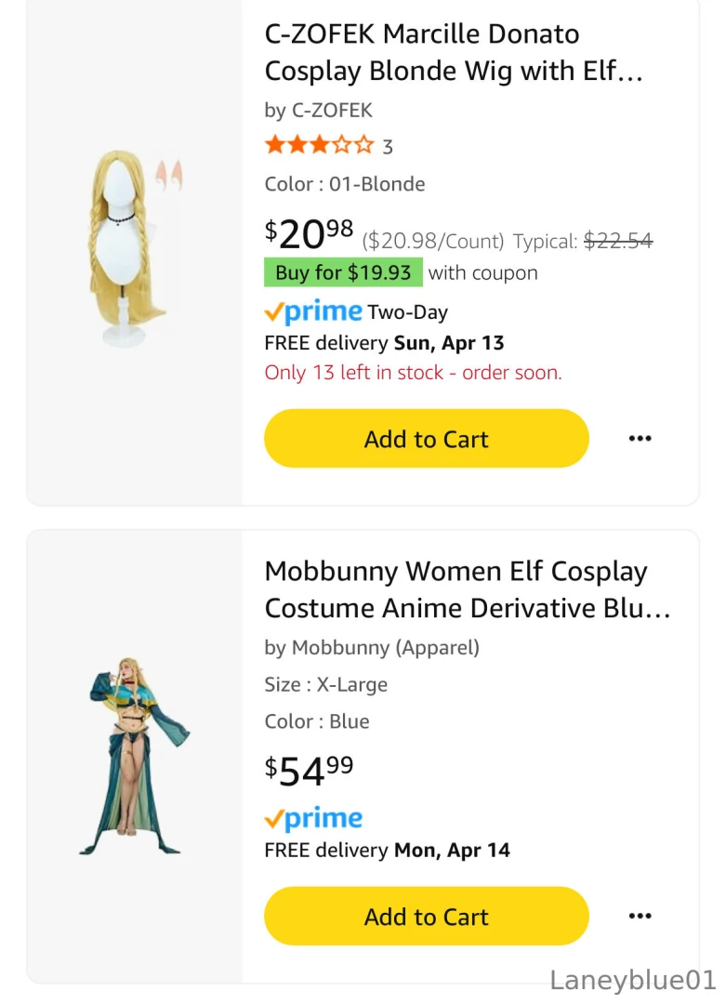726x1004 pixels.
Task: Select the green coupon badge Buy for $19.93
Action: 343,272
